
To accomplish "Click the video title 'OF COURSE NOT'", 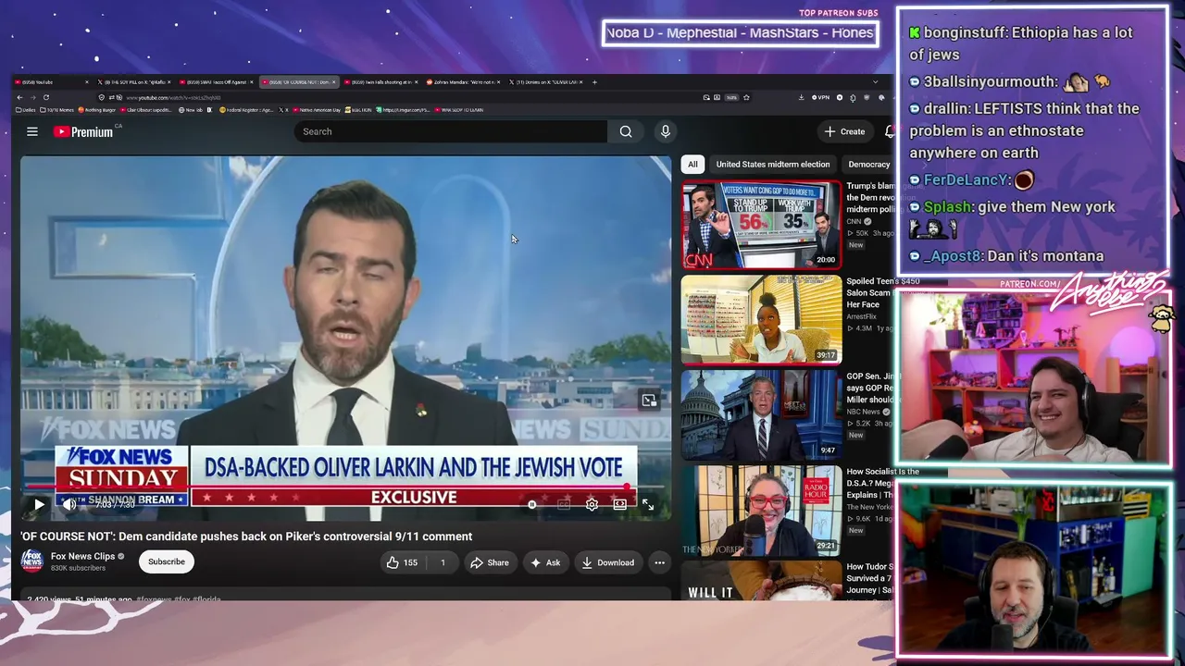I will 246,536.
